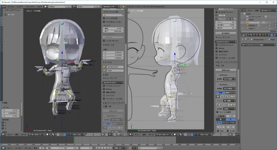The height and width of the screenshot is (150, 277).
Task: Click current frame marker on timeline
Action: 74,140
